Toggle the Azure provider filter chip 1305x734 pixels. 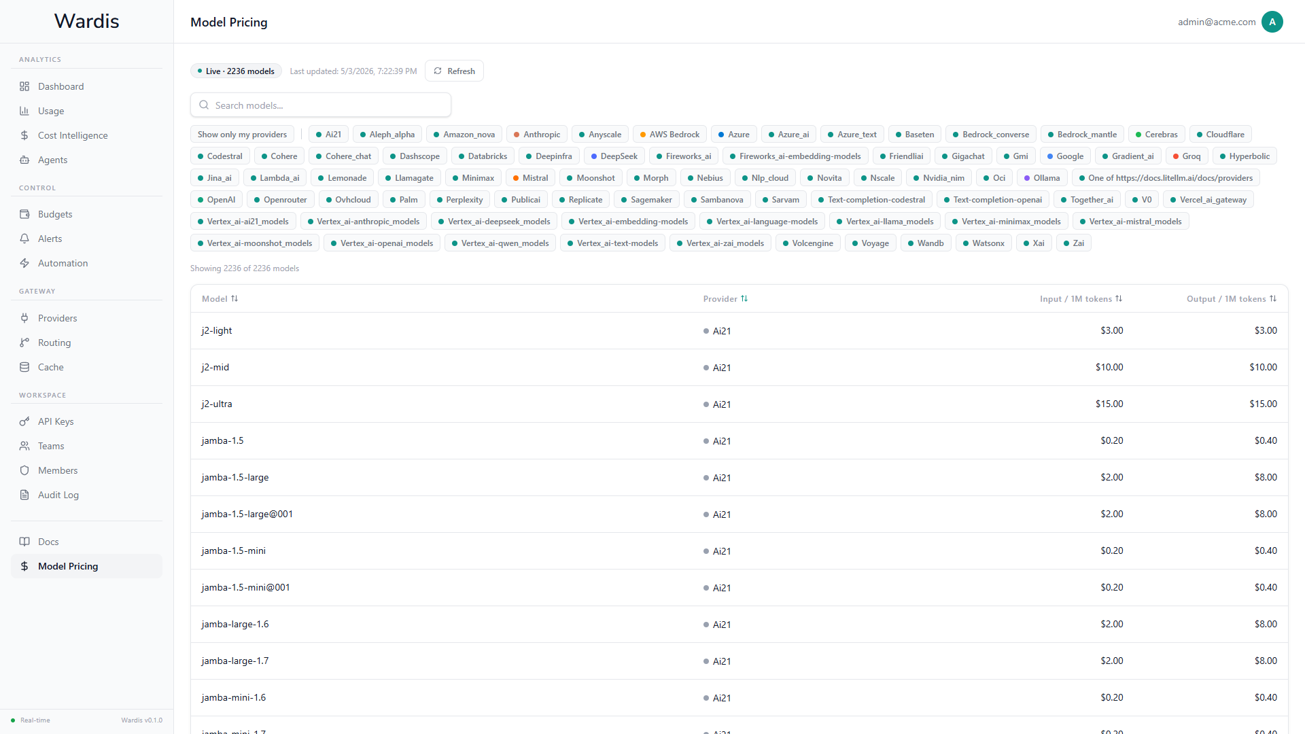pos(734,135)
